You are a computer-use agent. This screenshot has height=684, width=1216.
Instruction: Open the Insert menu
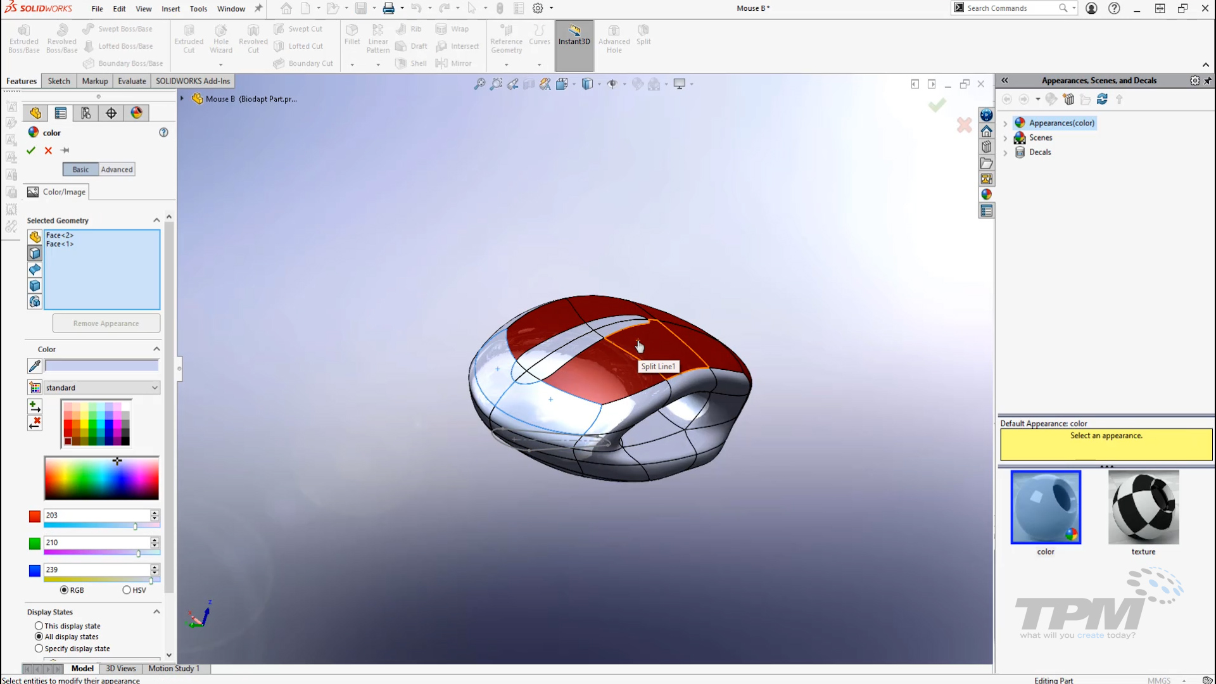(x=170, y=9)
